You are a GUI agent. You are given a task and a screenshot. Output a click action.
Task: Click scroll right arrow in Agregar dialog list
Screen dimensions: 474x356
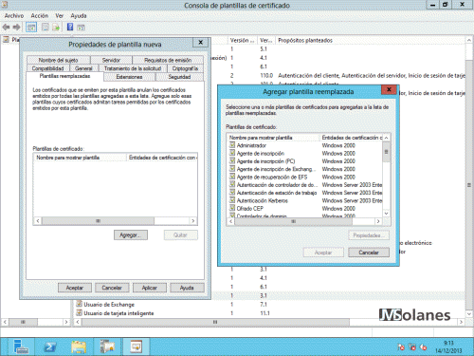click(x=378, y=221)
